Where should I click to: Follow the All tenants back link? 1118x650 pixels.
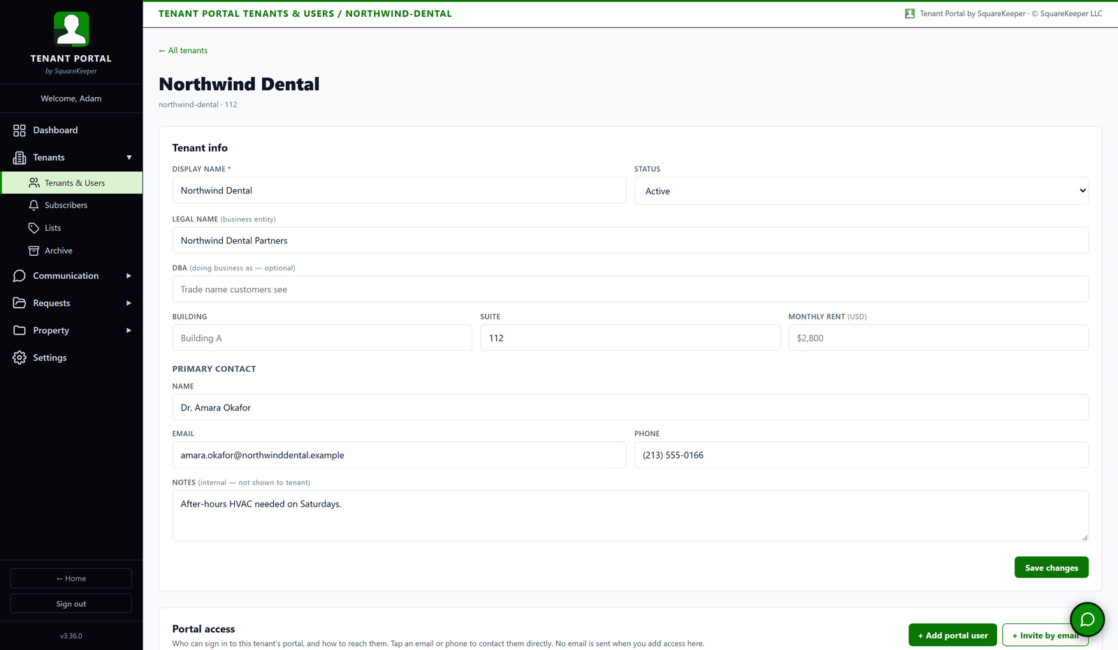click(x=183, y=50)
